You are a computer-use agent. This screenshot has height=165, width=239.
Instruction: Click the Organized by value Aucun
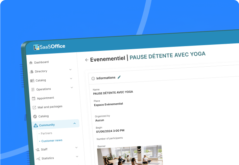pyautogui.click(x=99, y=120)
